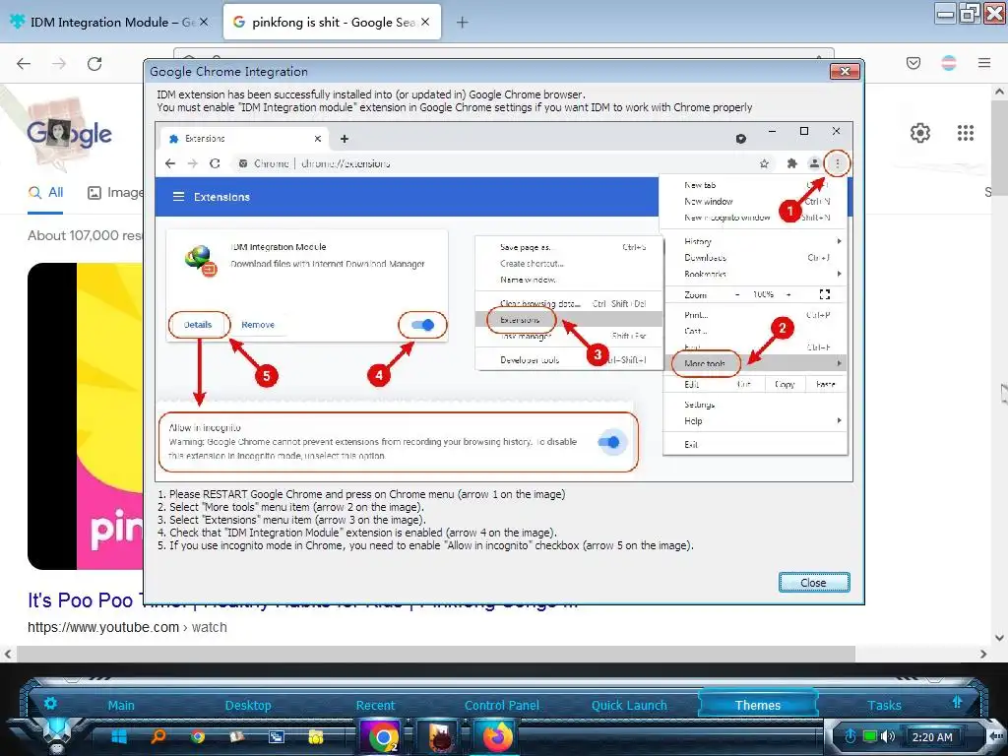Open Google quick settings gear icon

pyautogui.click(x=920, y=133)
